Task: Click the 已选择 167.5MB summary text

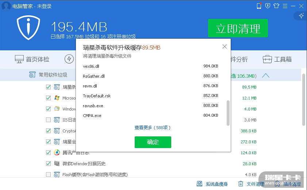Action: 93,36
